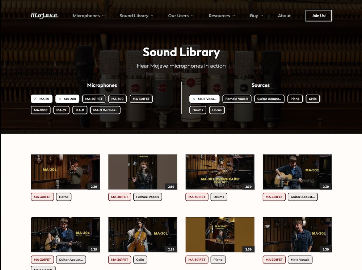Expand the Our Users menu
Screen dimensions: 362x270
click(181, 16)
